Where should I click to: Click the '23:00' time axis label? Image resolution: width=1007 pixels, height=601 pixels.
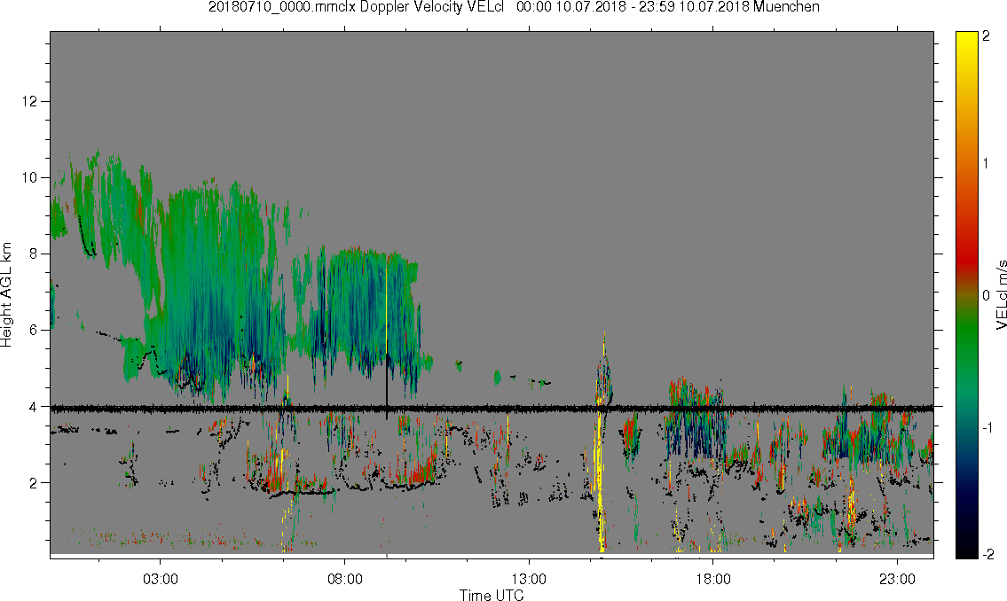(897, 580)
